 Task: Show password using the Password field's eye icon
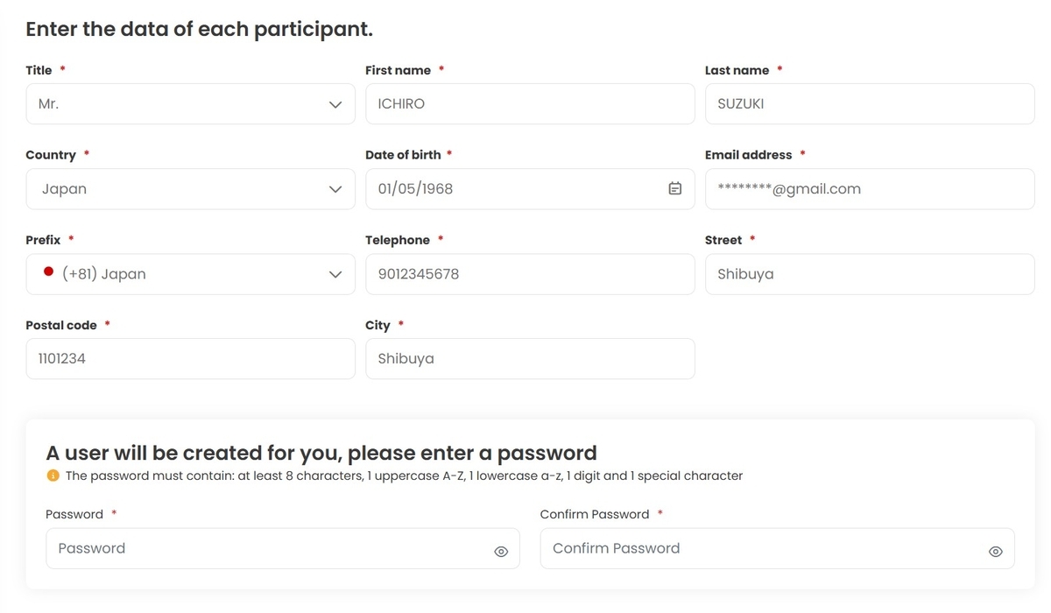501,552
